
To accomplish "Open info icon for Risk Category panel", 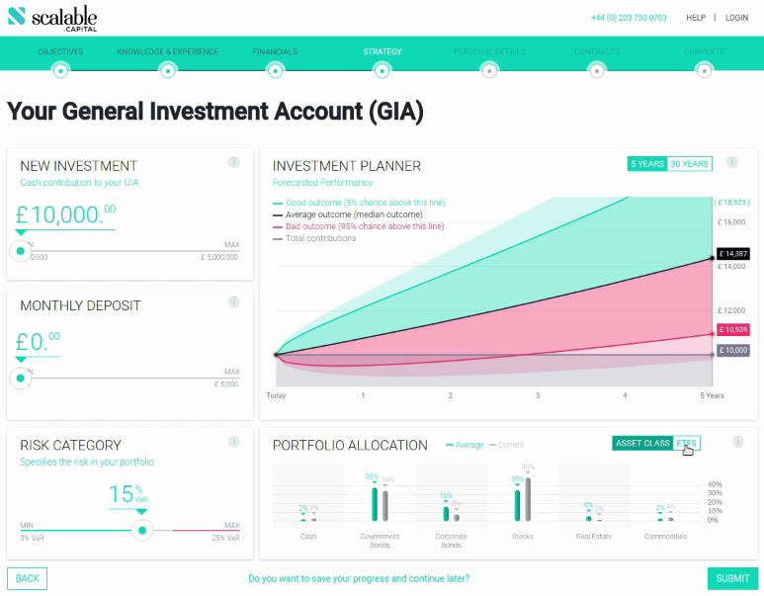I will tap(234, 442).
